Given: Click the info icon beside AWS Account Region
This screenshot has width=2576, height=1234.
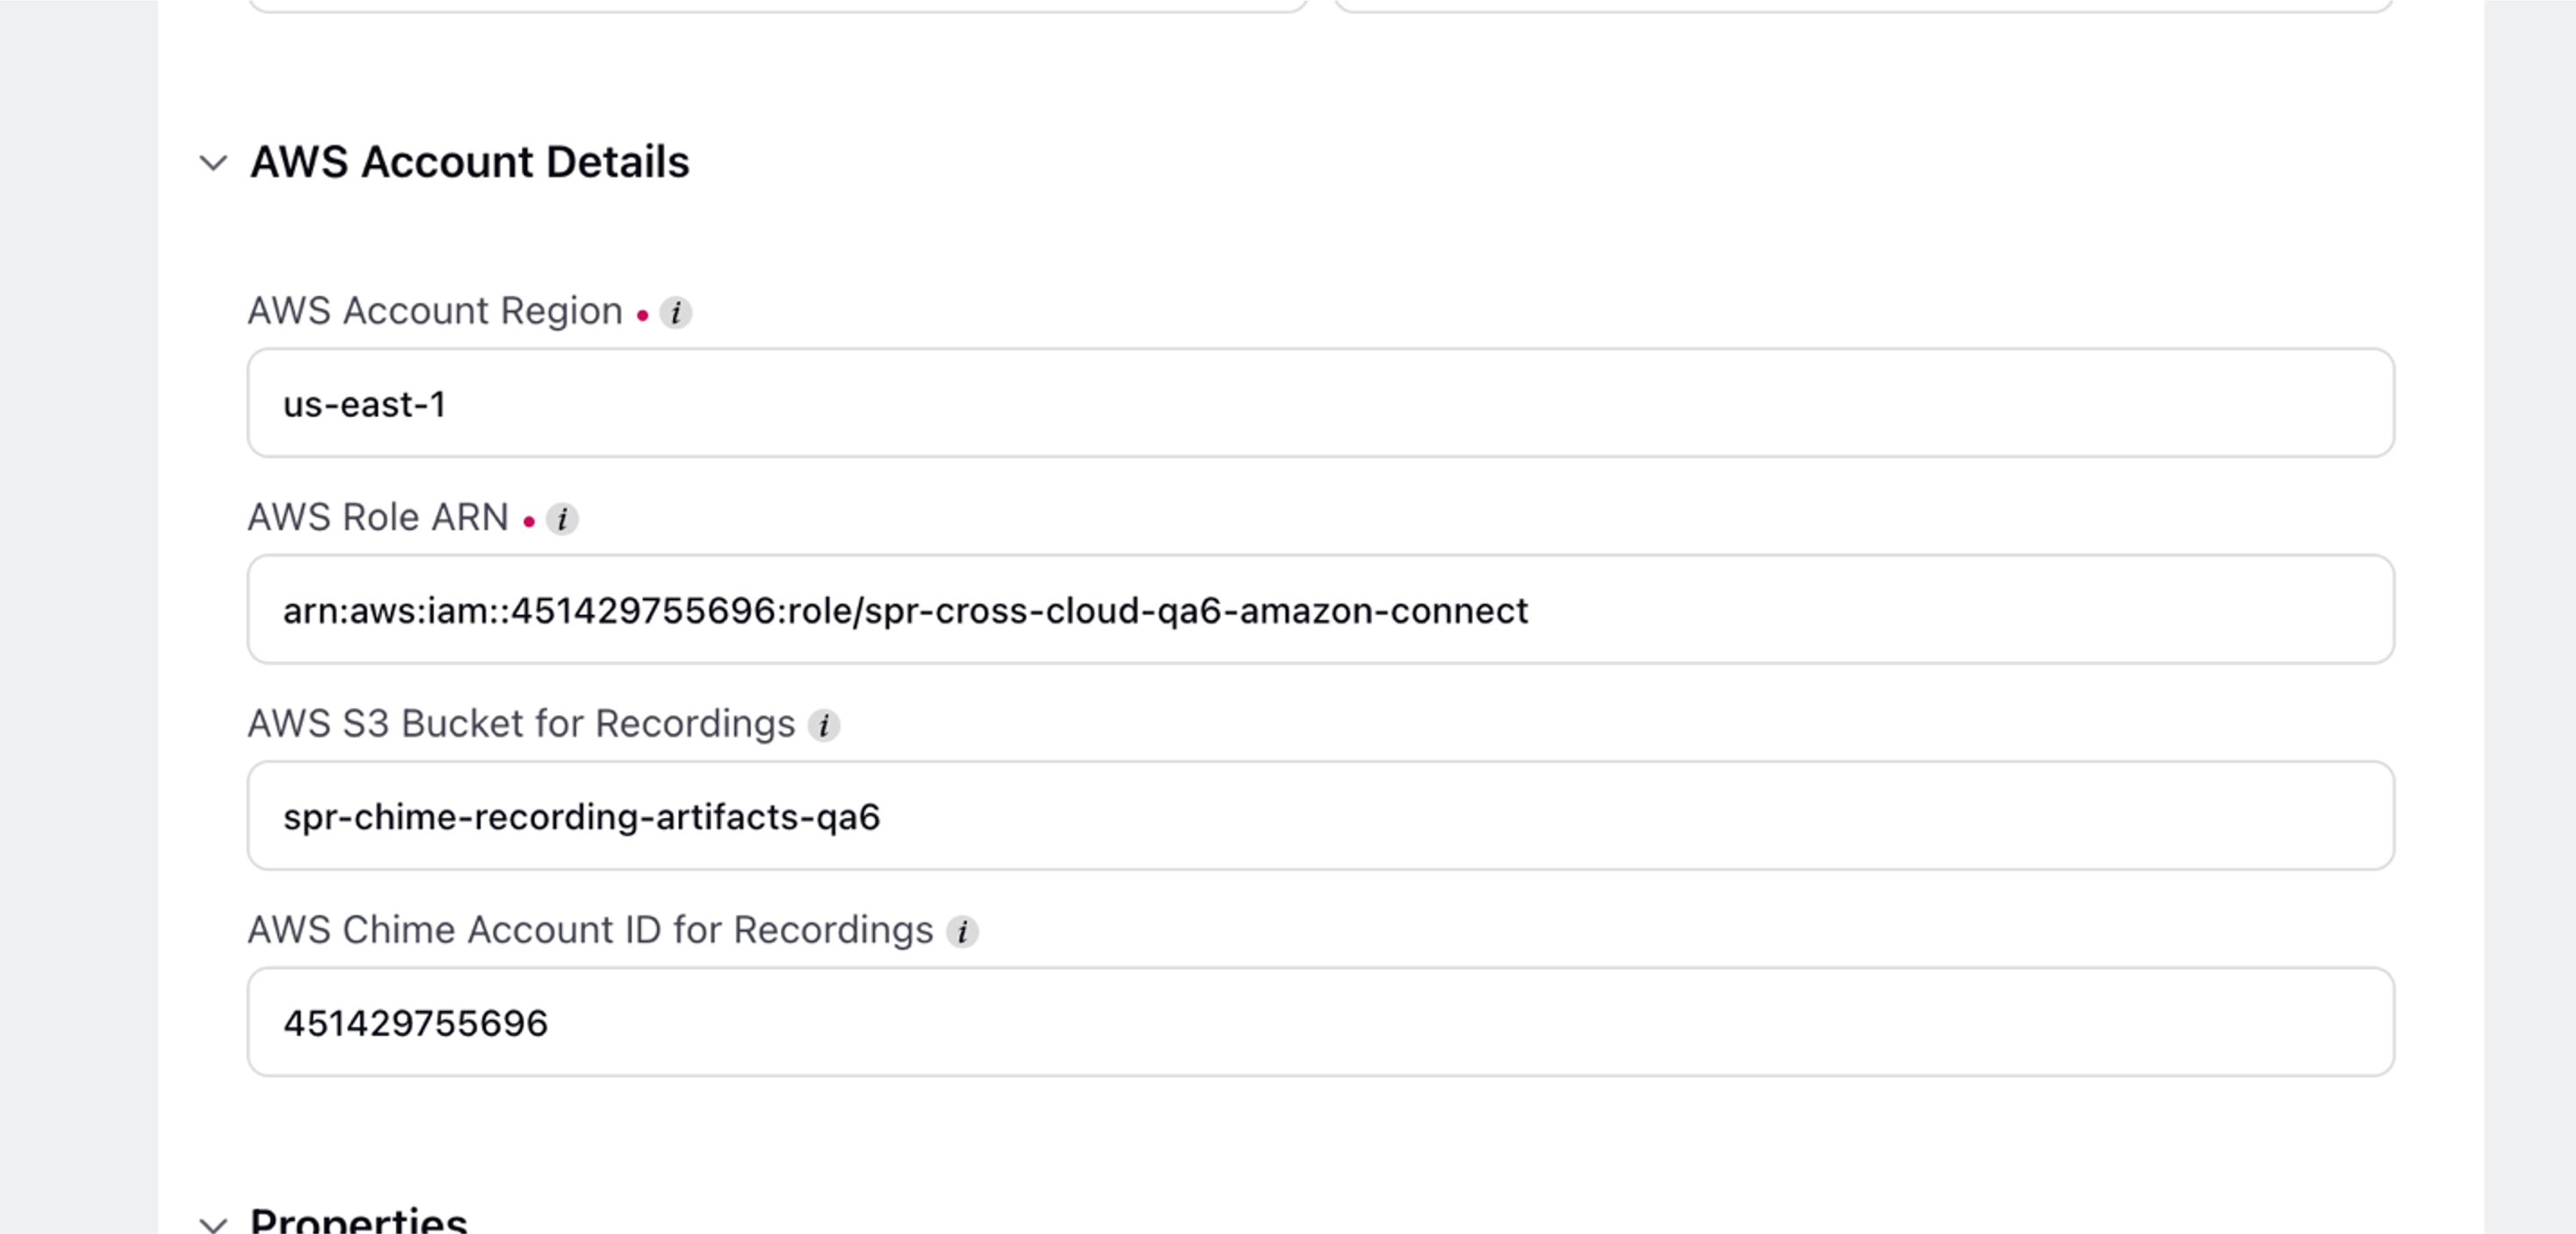Looking at the screenshot, I should pyautogui.click(x=676, y=313).
